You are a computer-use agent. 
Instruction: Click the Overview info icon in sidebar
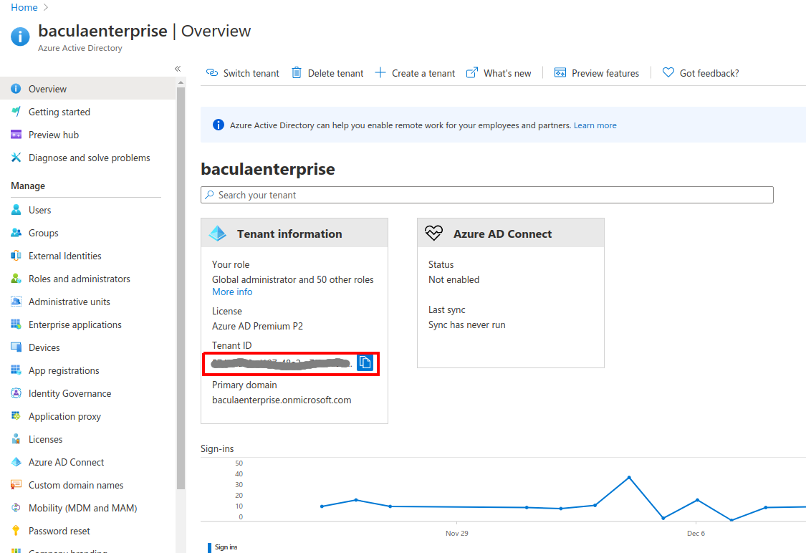coord(16,88)
